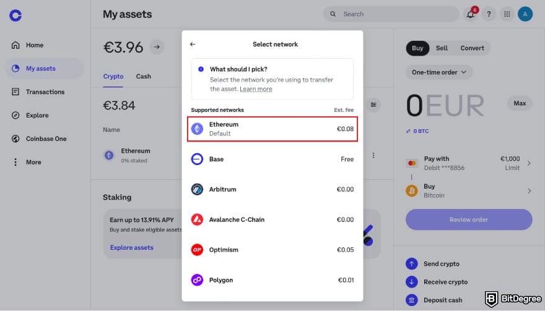Image resolution: width=545 pixels, height=311 pixels.
Task: Swap currency with 0 BTC toggle
Action: (417, 131)
